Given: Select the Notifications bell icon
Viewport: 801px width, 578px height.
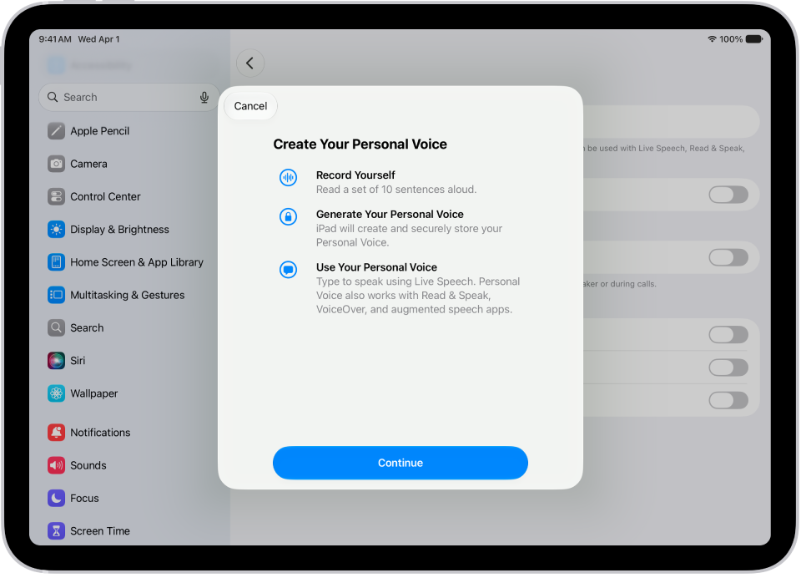Looking at the screenshot, I should (x=56, y=433).
